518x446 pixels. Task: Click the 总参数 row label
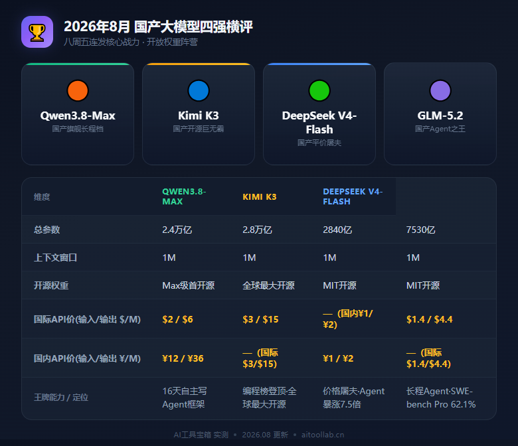pos(47,230)
